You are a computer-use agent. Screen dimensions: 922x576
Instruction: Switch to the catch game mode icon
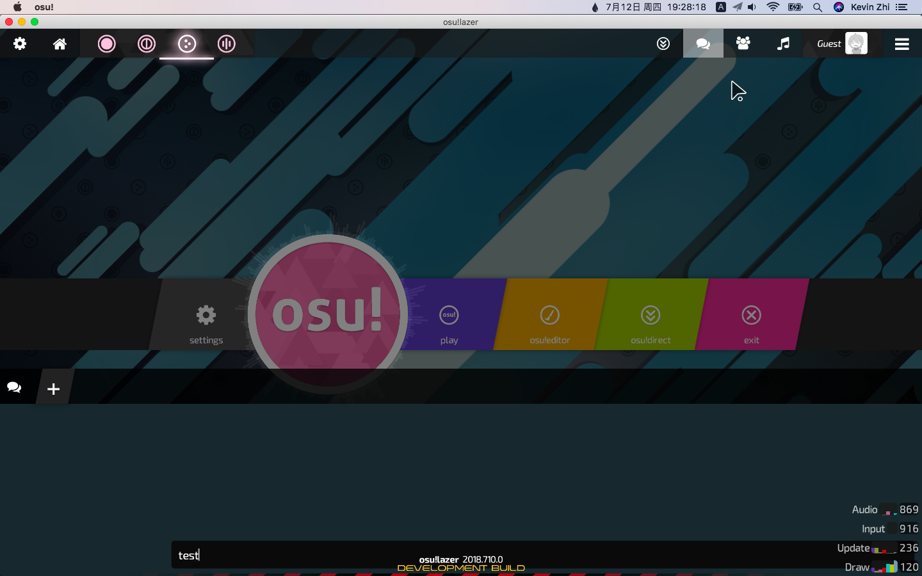click(x=186, y=44)
